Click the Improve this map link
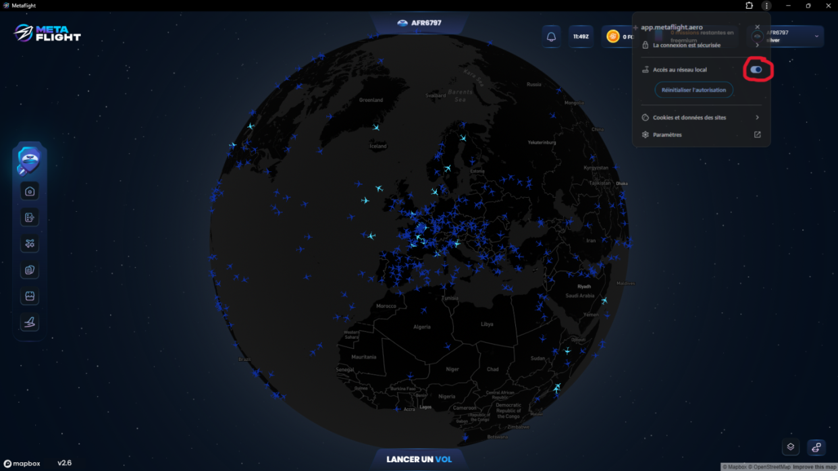Viewport: 838px width, 471px height. [814, 467]
